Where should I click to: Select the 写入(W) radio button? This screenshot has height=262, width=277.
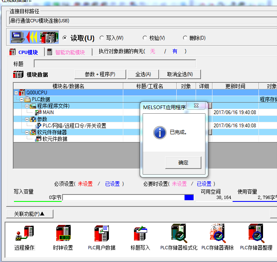click(102, 38)
